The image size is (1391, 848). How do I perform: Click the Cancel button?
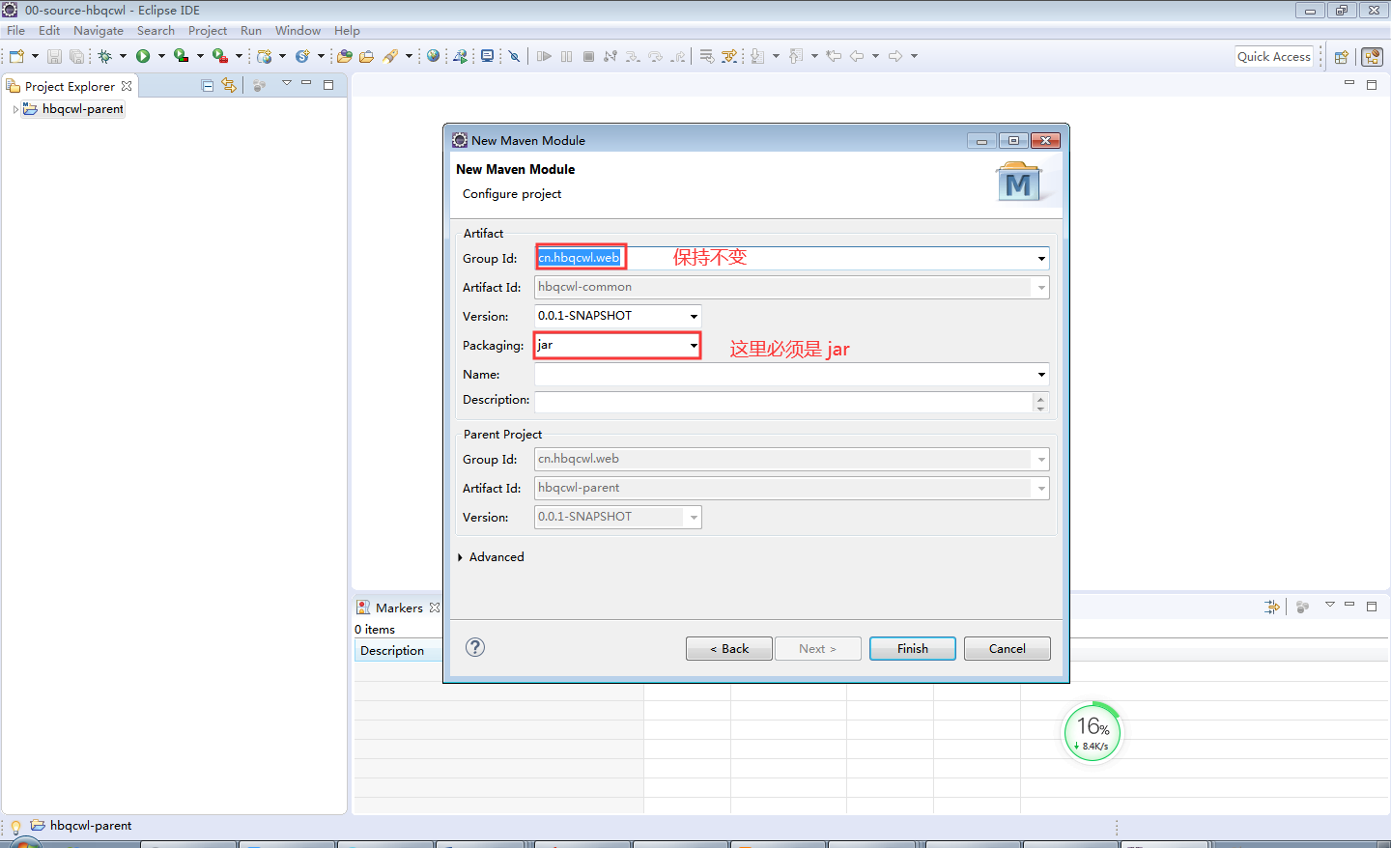(x=1008, y=648)
